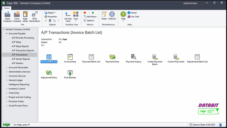Image resolution: width=227 pixels, height=128 pixels.
Task: Click Session Date 6/30/2020 text
Action: [204, 125]
